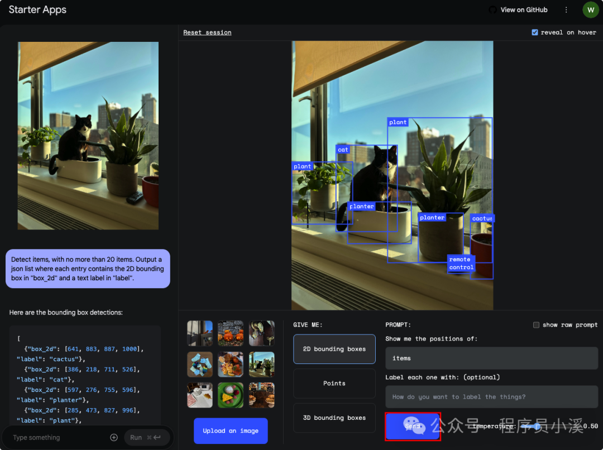Click the optional label input field

491,396
